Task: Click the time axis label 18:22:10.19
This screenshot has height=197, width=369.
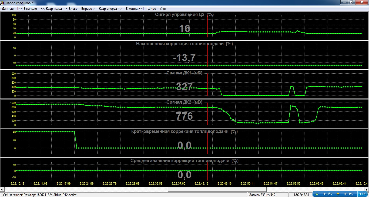Action: [x=17, y=183]
